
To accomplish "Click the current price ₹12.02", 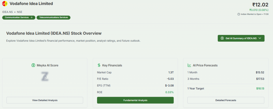I will pos(261,5).
